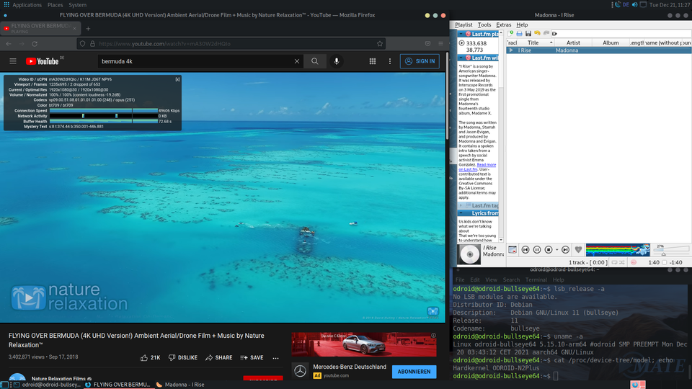Click the ABONNIEREN ad button
Viewport: 692px width, 389px height.
414,372
